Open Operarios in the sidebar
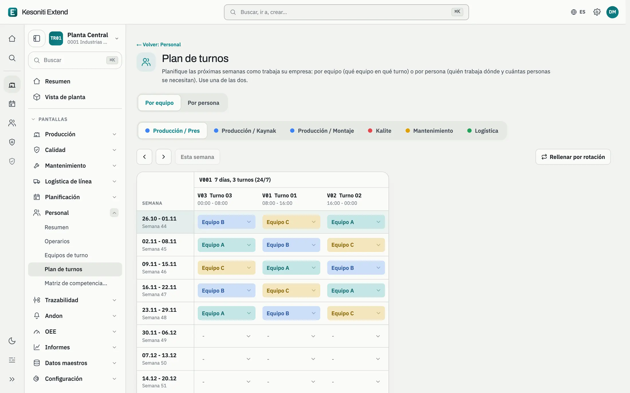This screenshot has width=630, height=393. coord(75,241)
